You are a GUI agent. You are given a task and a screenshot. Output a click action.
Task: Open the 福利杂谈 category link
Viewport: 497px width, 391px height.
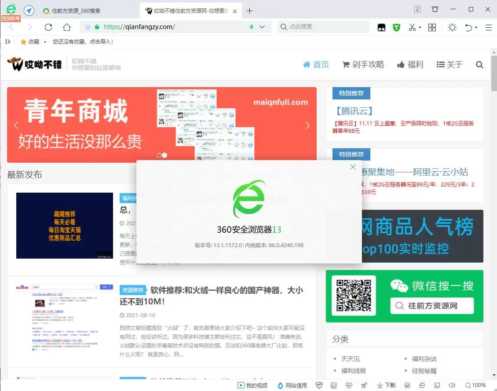click(x=424, y=359)
